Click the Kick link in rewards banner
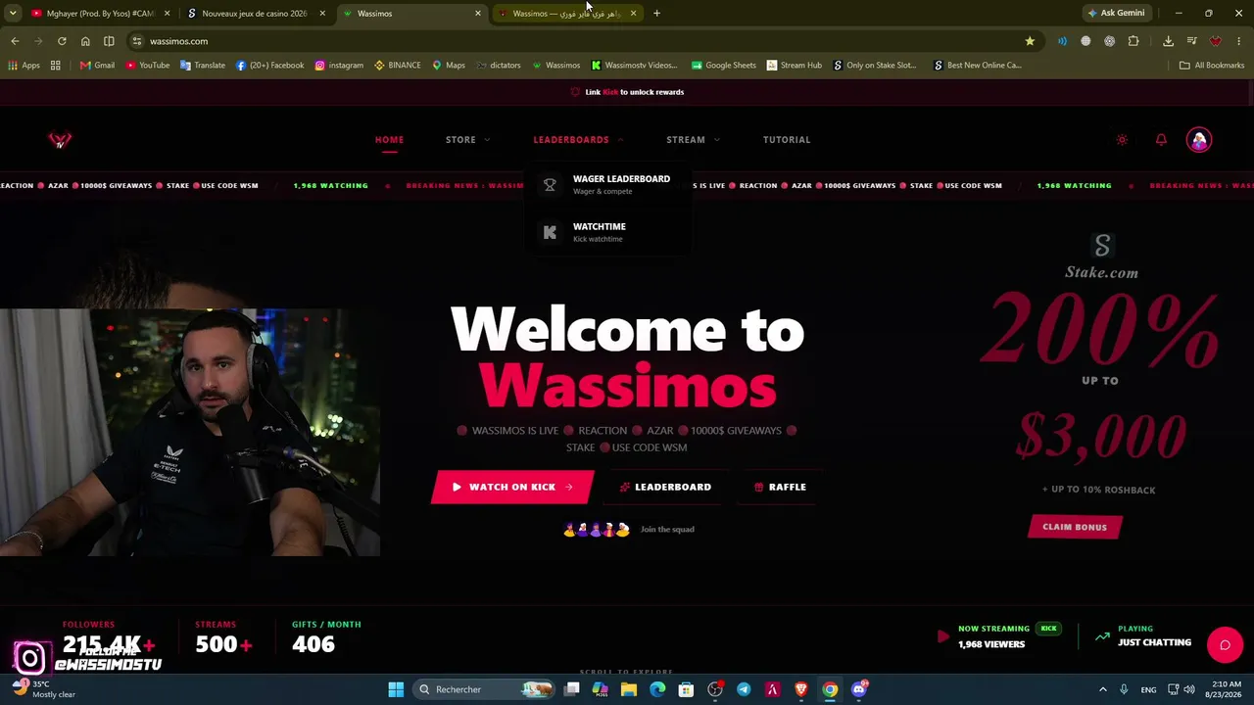The image size is (1254, 705). 610,92
